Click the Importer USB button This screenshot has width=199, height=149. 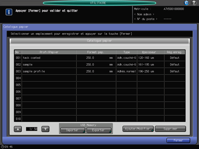73,130
